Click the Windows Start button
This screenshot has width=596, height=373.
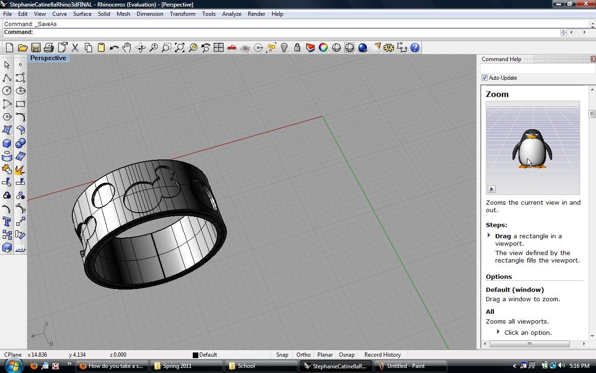13,366
